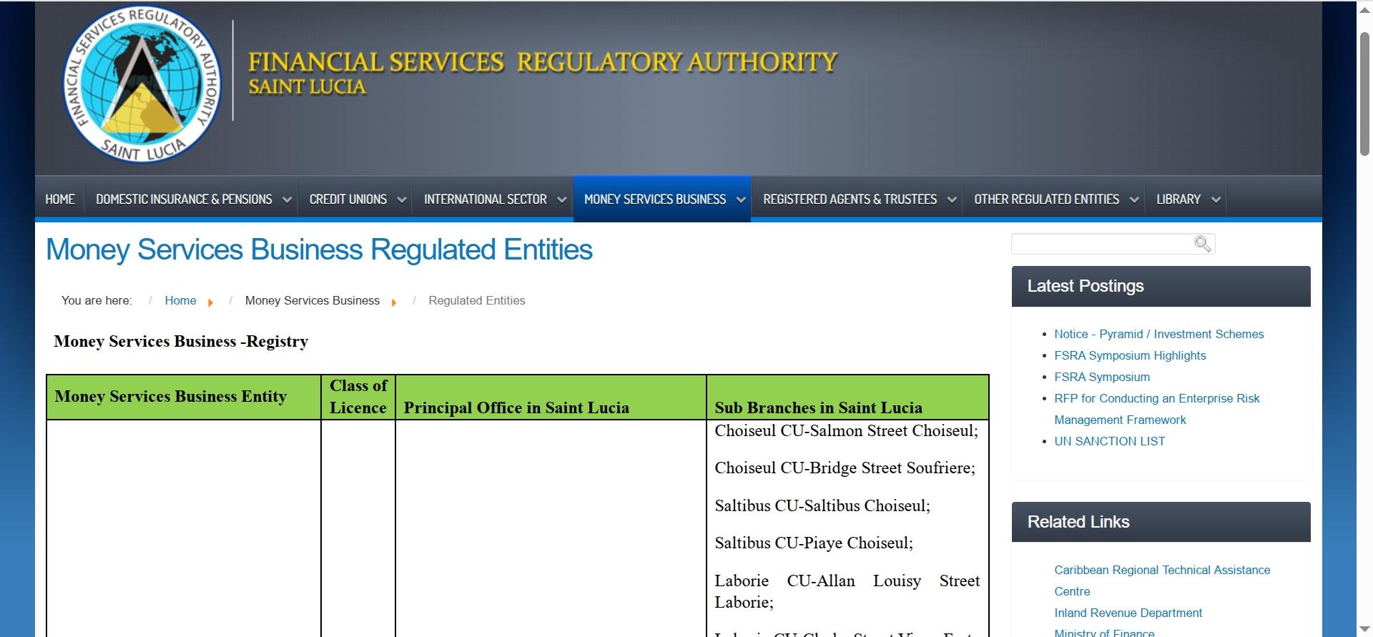Click the Money Services Business Regulated Entities heading
Screen dimensions: 1373x637
[319, 250]
